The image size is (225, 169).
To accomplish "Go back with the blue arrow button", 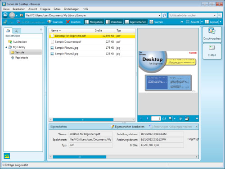I will (5, 15).
